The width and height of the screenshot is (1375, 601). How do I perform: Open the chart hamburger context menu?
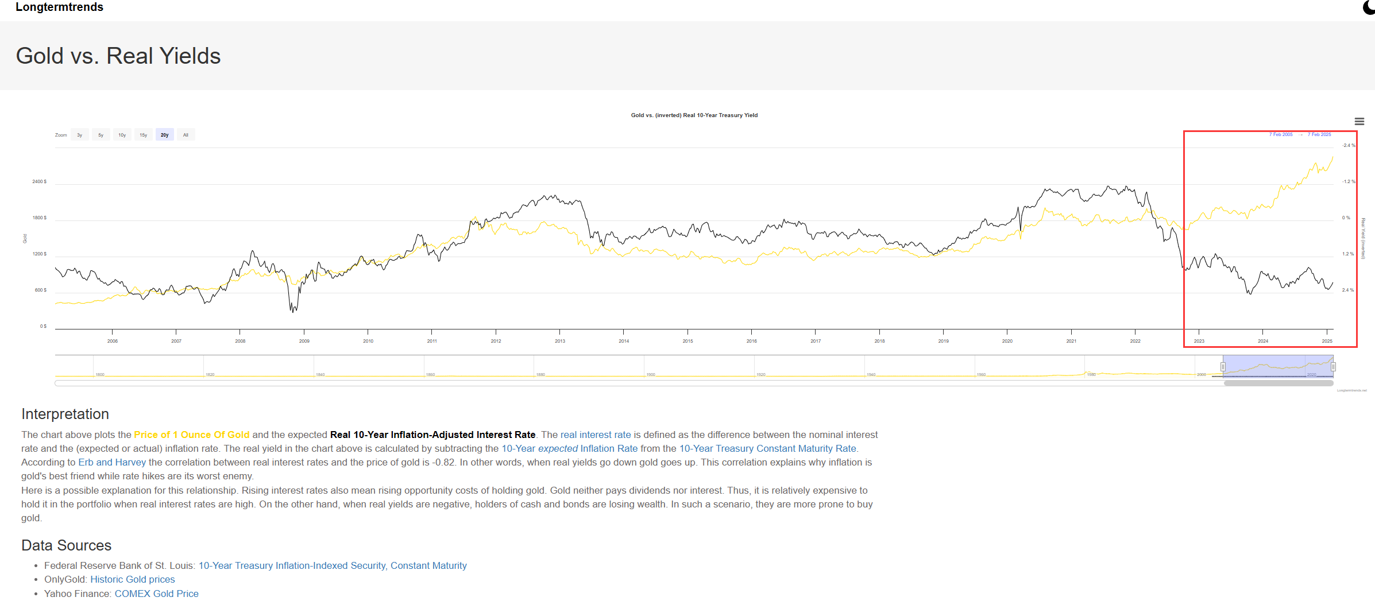(x=1359, y=122)
